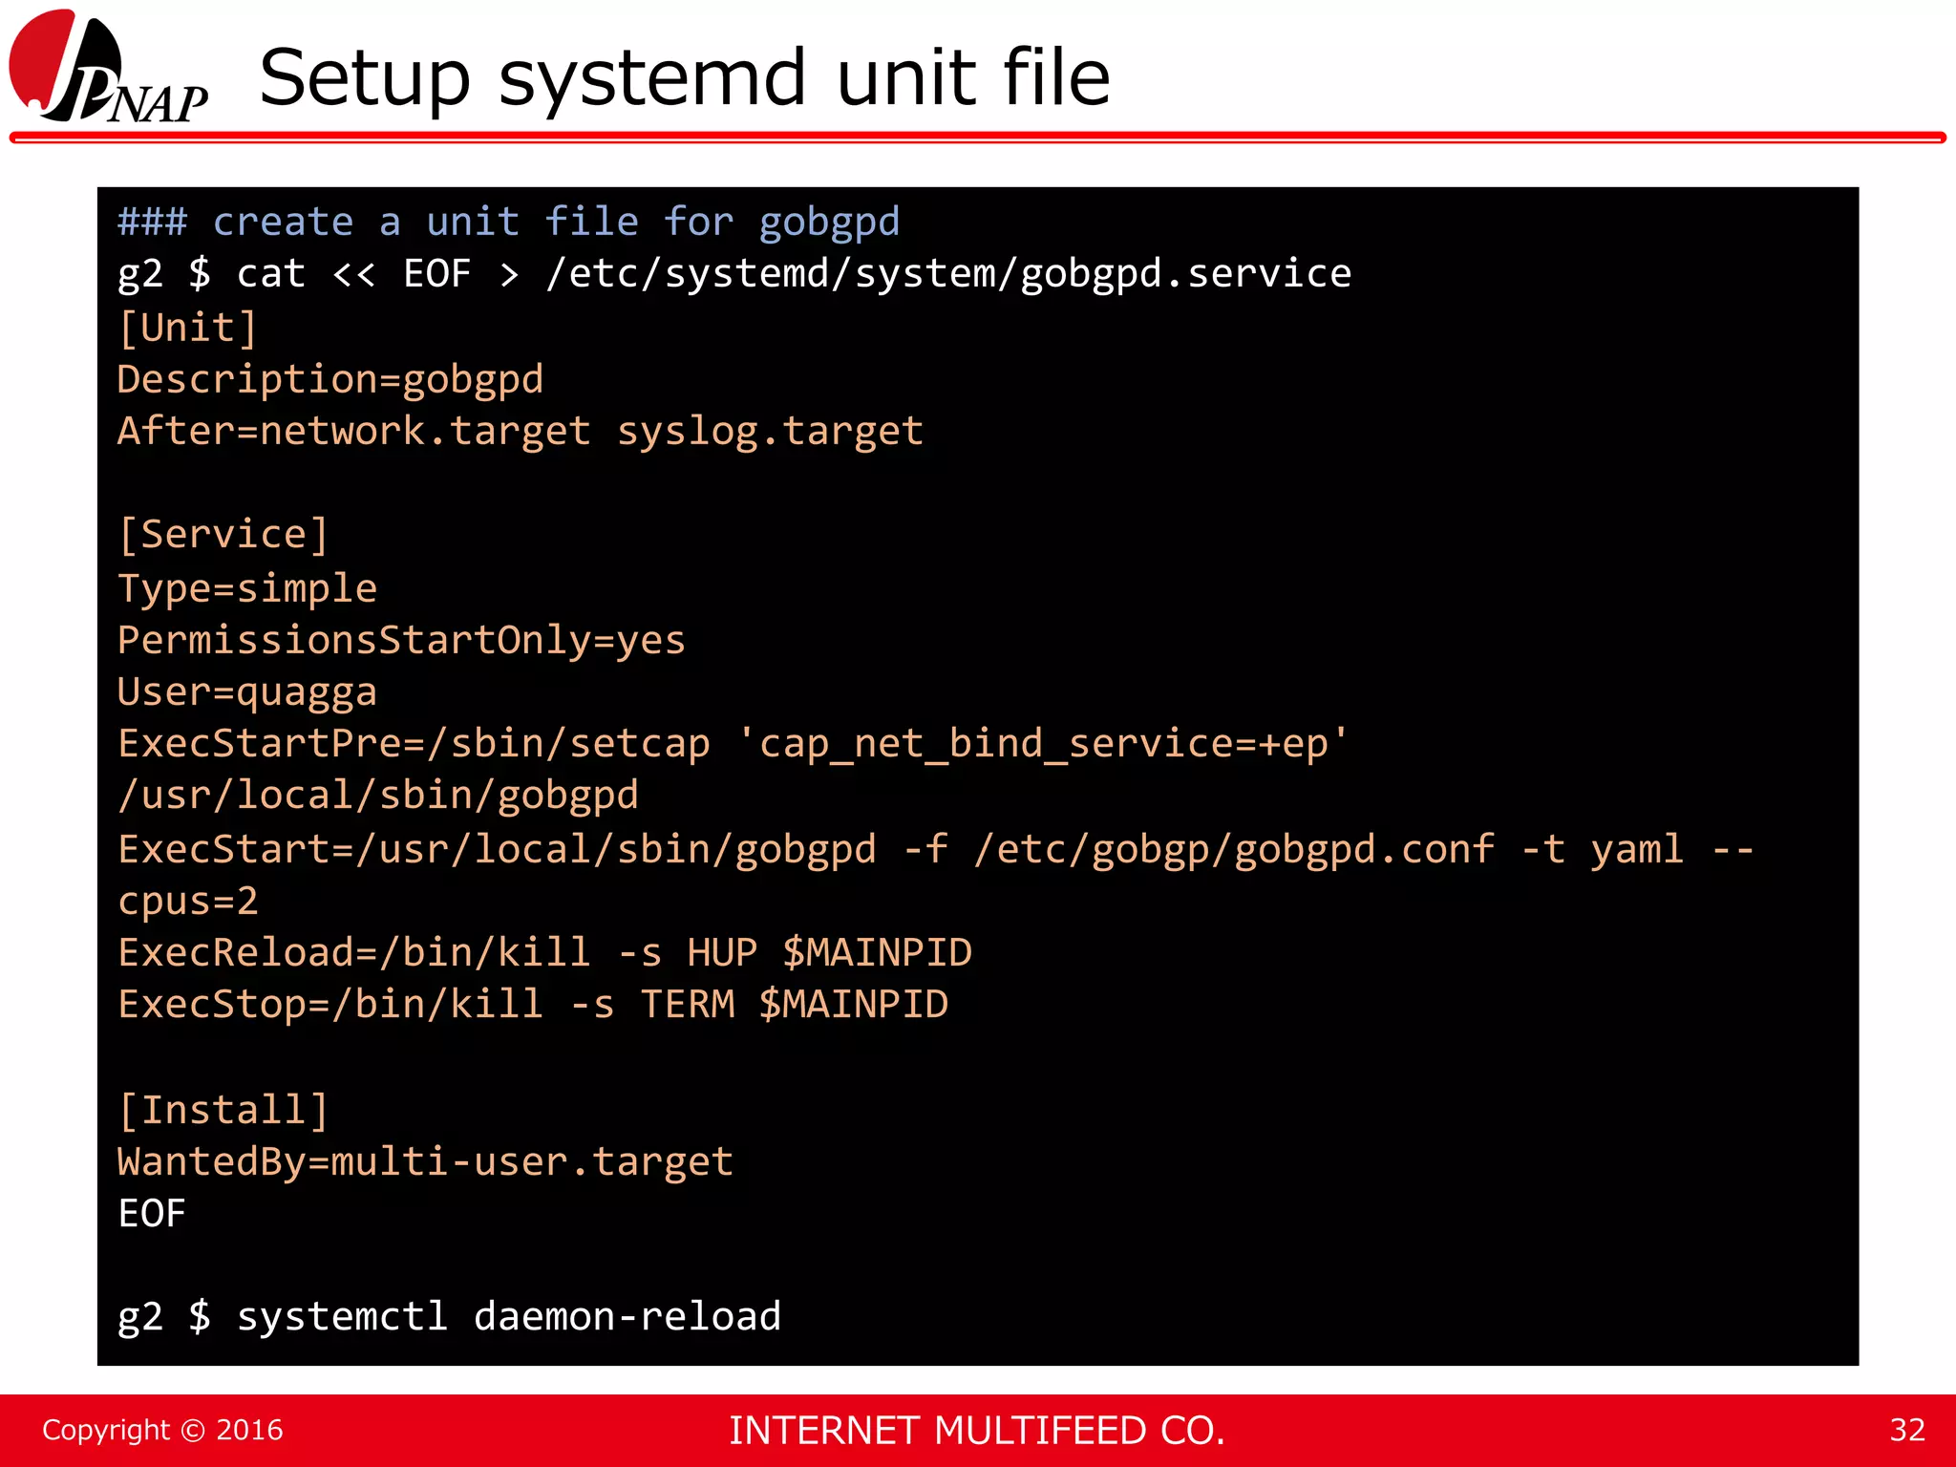Click 'ExecReload=/bin/kill -s HUP $MAINPID'
Image resolution: width=1956 pixels, height=1467 pixels.
pyautogui.click(x=545, y=953)
